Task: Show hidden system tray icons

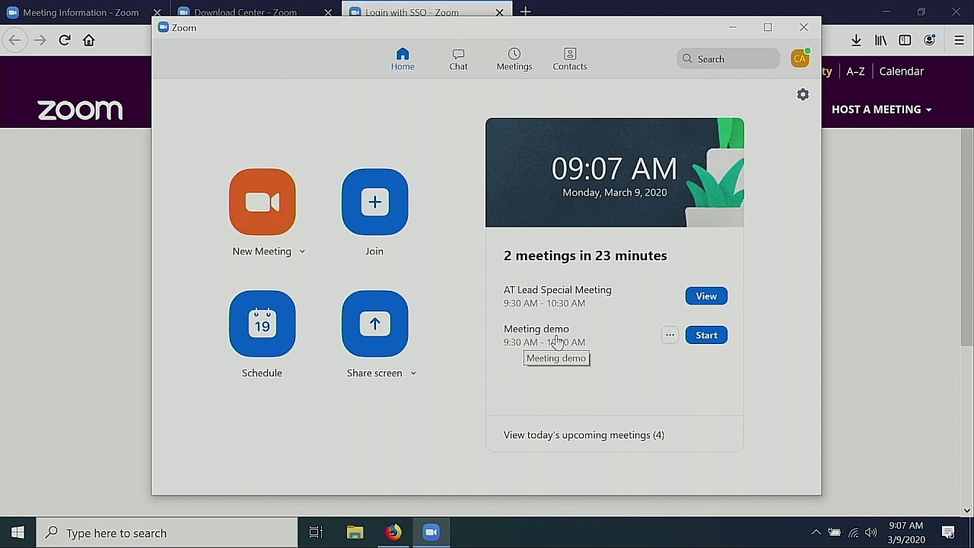Action: coord(816,533)
